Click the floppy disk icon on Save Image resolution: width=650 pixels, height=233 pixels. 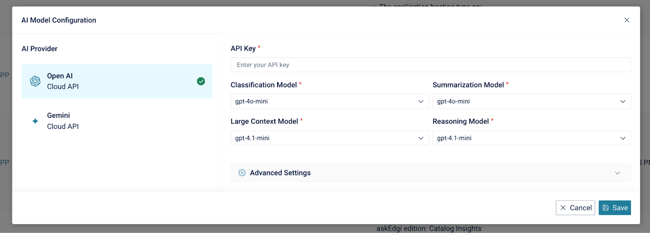click(x=606, y=208)
